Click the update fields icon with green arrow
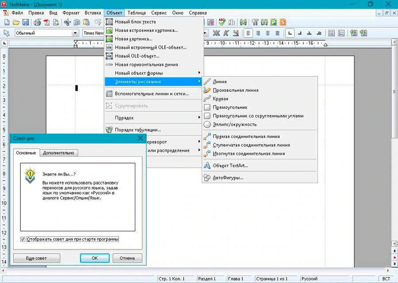 pyautogui.click(x=243, y=23)
